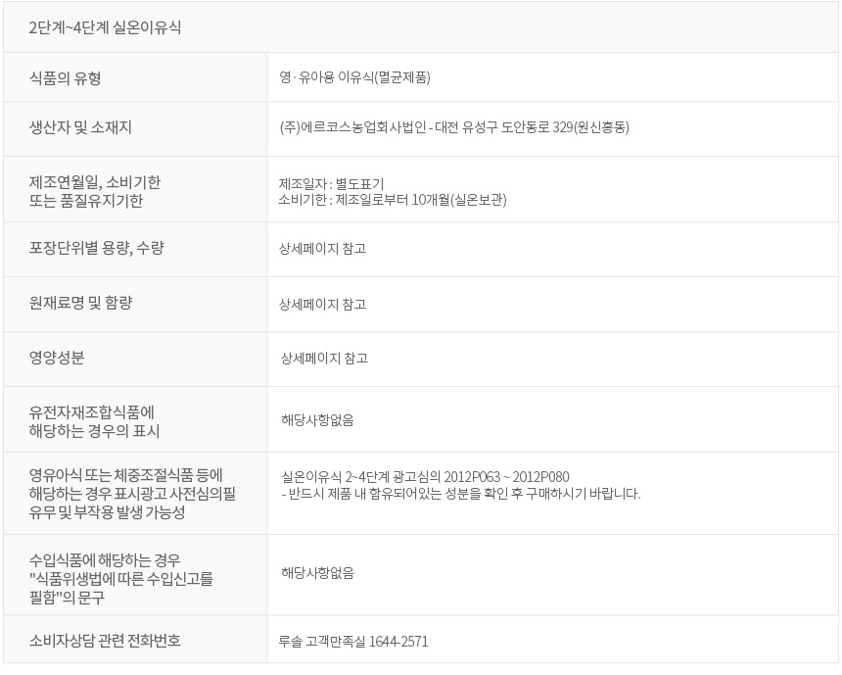Click '상세페이지 참고' beside 포장단위별 용량

tap(323, 249)
